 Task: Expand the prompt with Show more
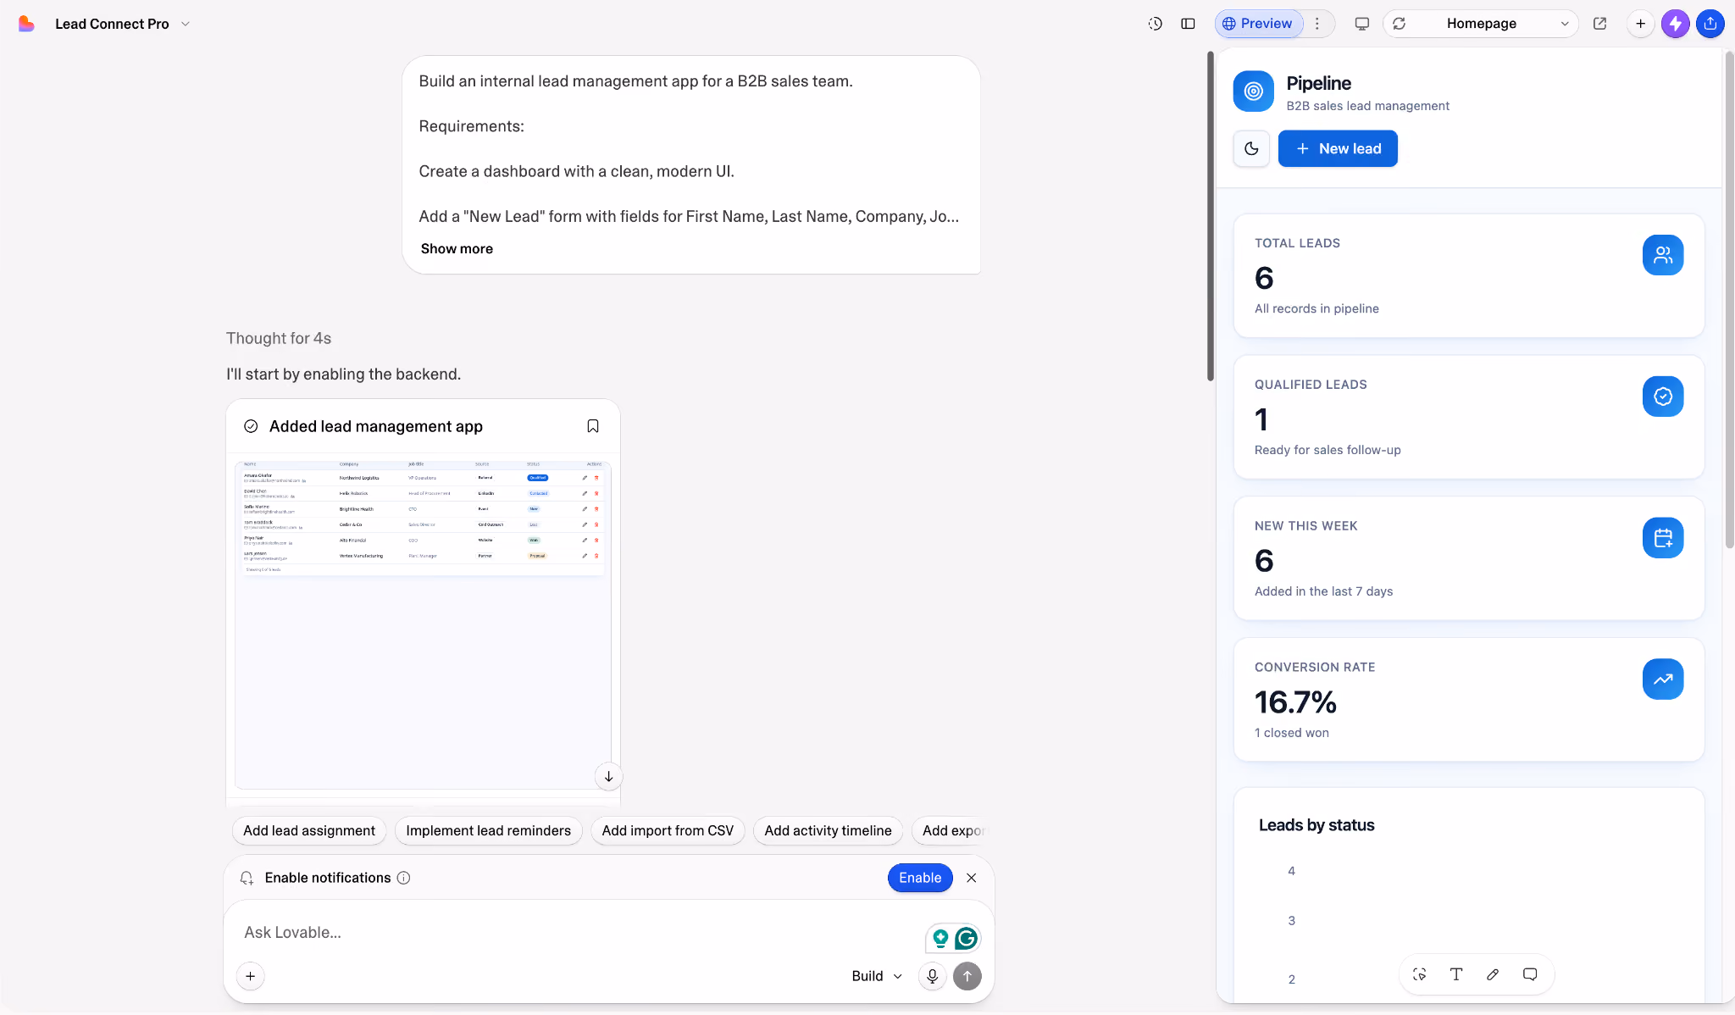[x=457, y=248]
